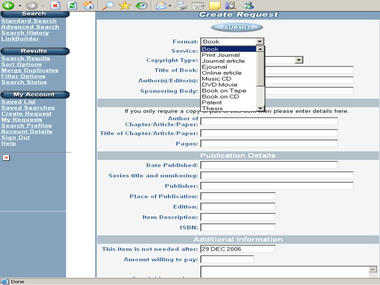Open the Mail envelope icon
This screenshot has height=285, width=380.
161,5
